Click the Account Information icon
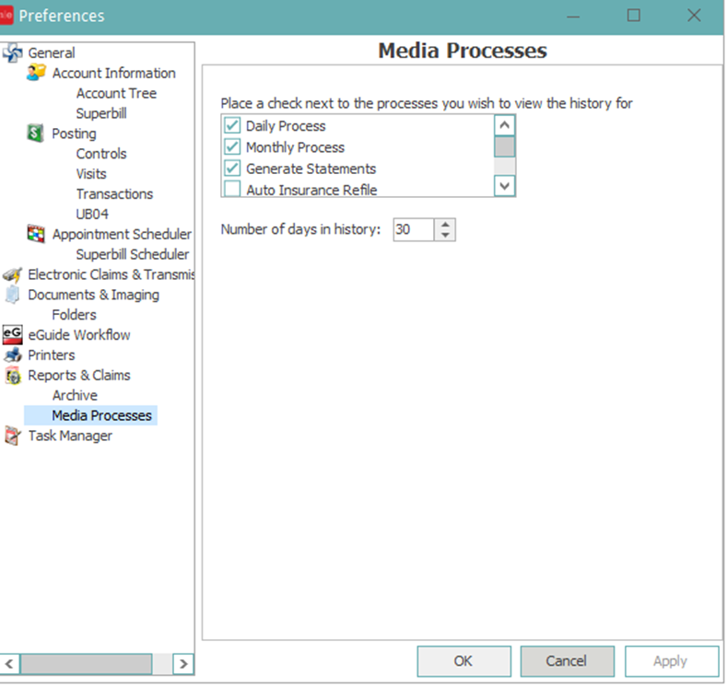Viewport: 727px width, 686px height. pos(37,73)
